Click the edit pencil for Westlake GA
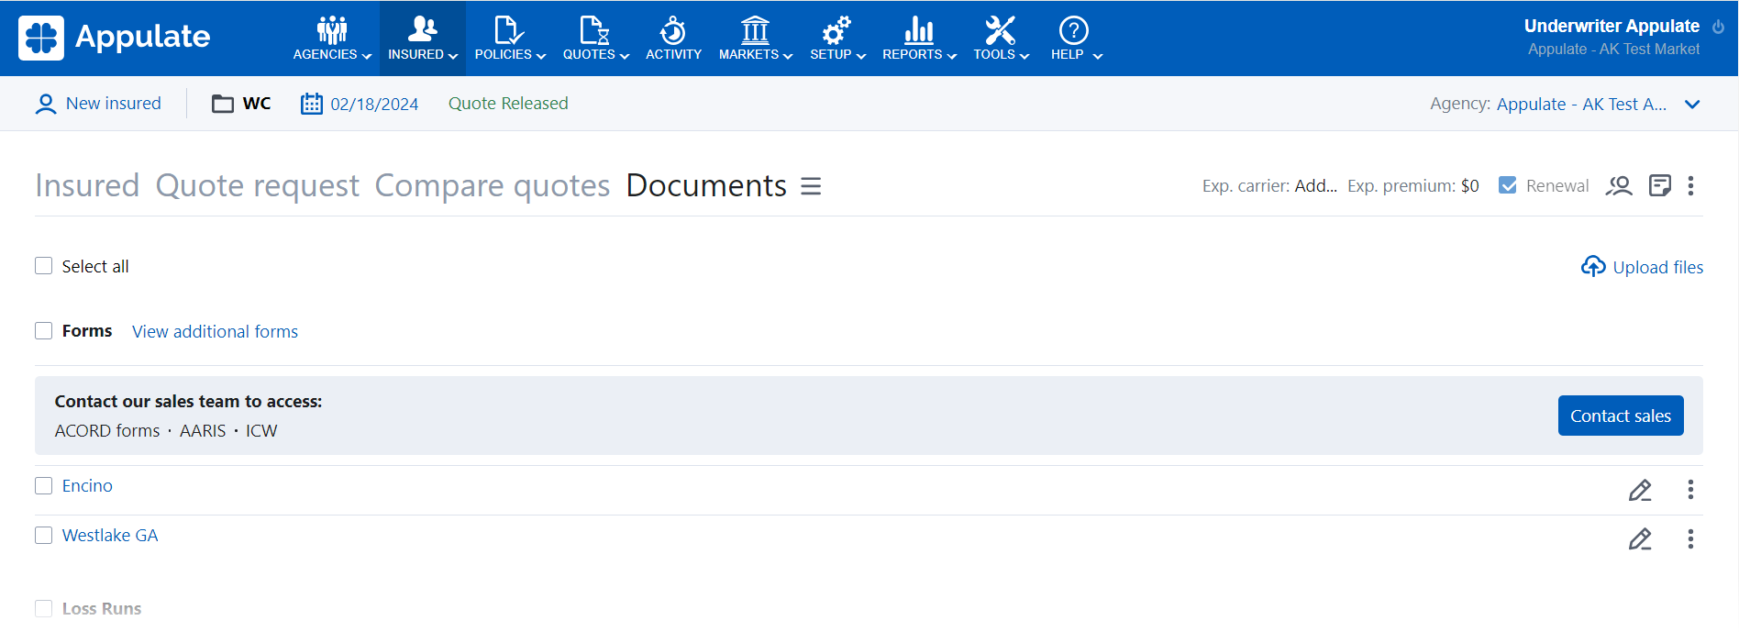This screenshot has width=1739, height=632. point(1640,539)
